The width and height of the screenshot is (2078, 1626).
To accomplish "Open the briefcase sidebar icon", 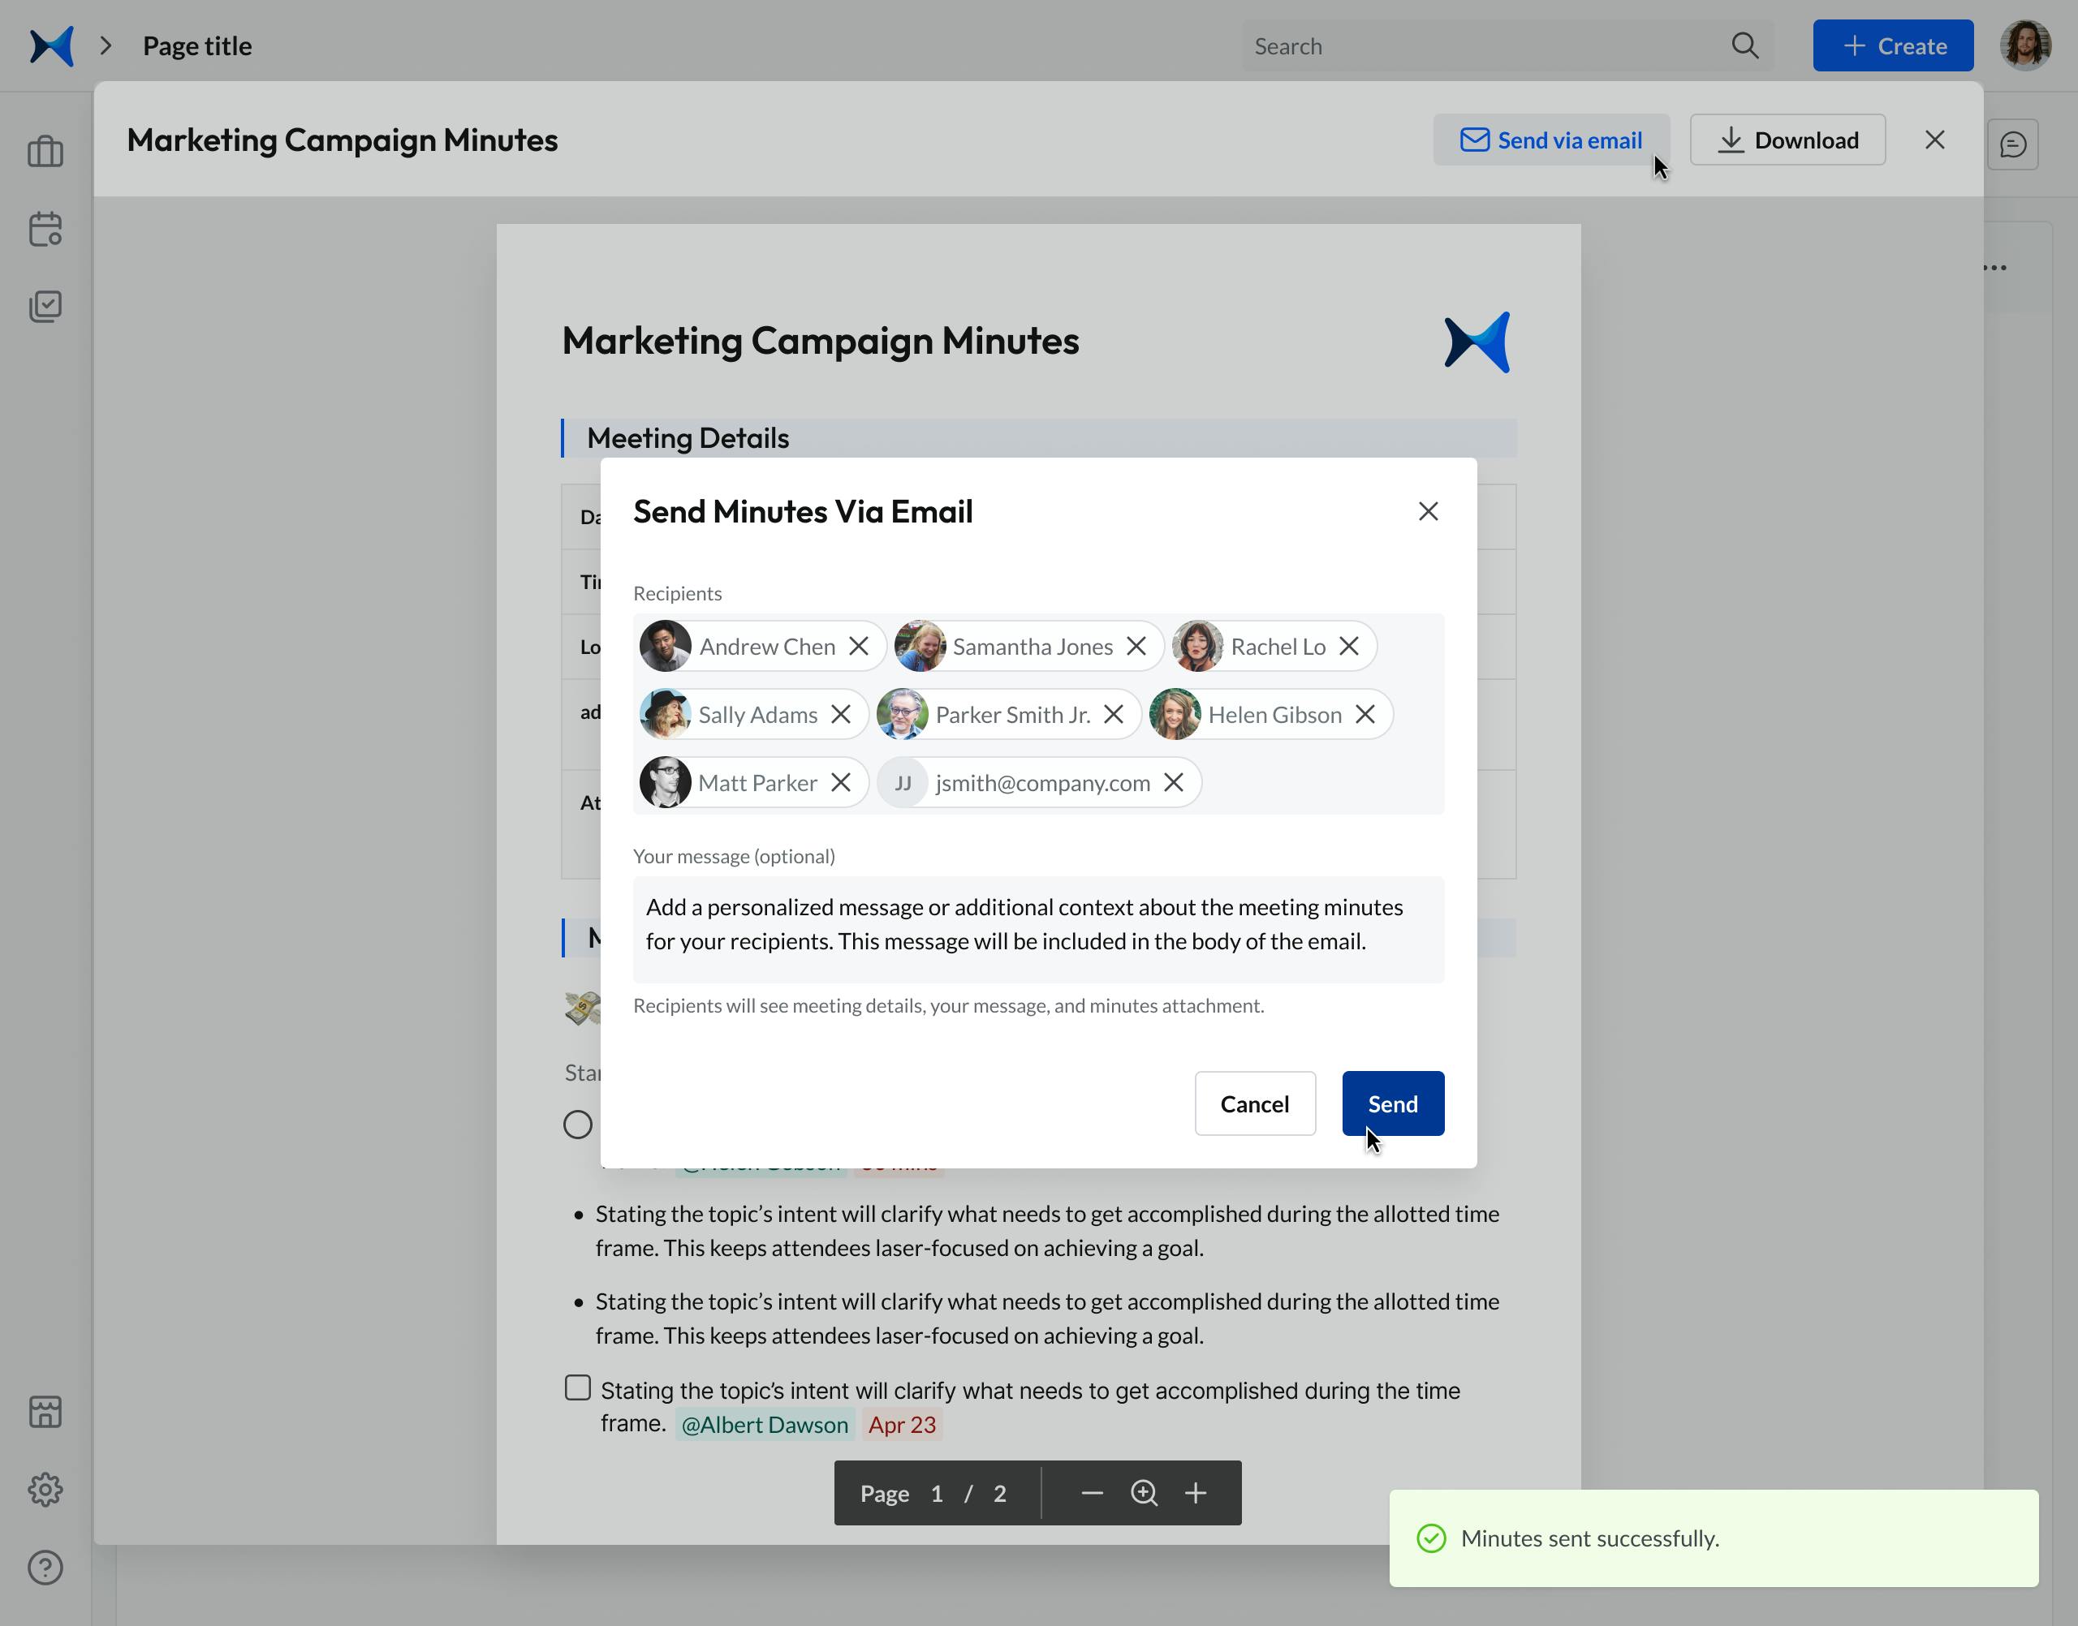I will pyautogui.click(x=45, y=152).
